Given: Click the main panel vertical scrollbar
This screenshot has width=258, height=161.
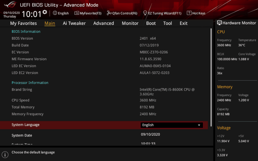Looking at the screenshot, I should pos(211,77).
